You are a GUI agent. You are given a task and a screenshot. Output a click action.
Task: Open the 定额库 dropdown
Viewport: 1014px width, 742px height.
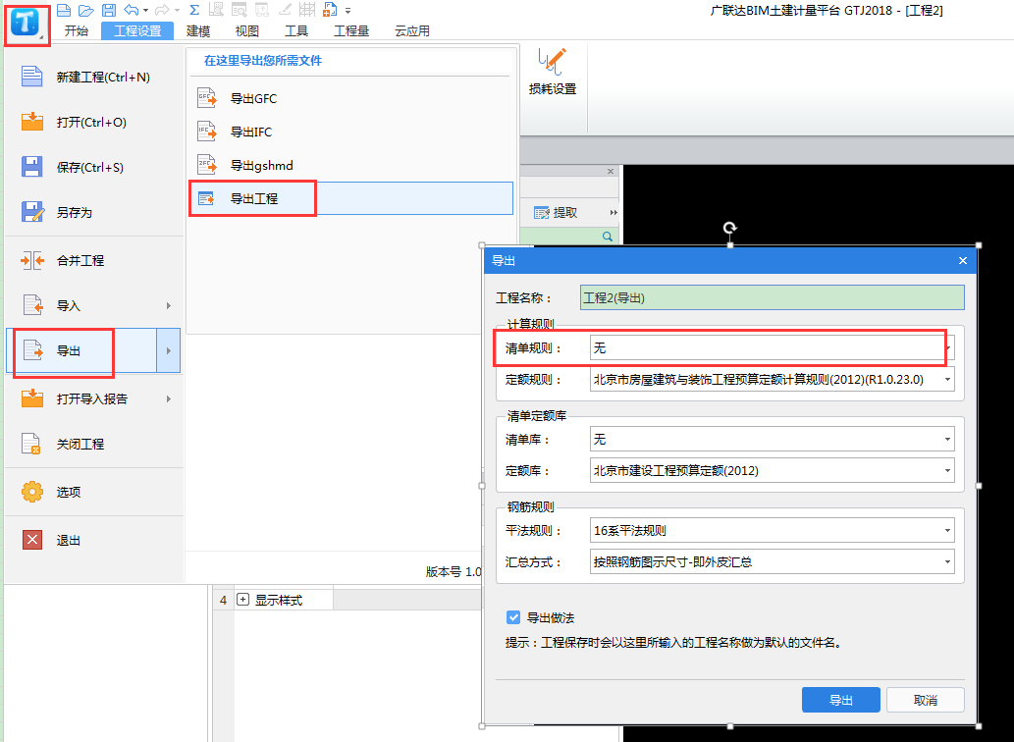coord(773,470)
